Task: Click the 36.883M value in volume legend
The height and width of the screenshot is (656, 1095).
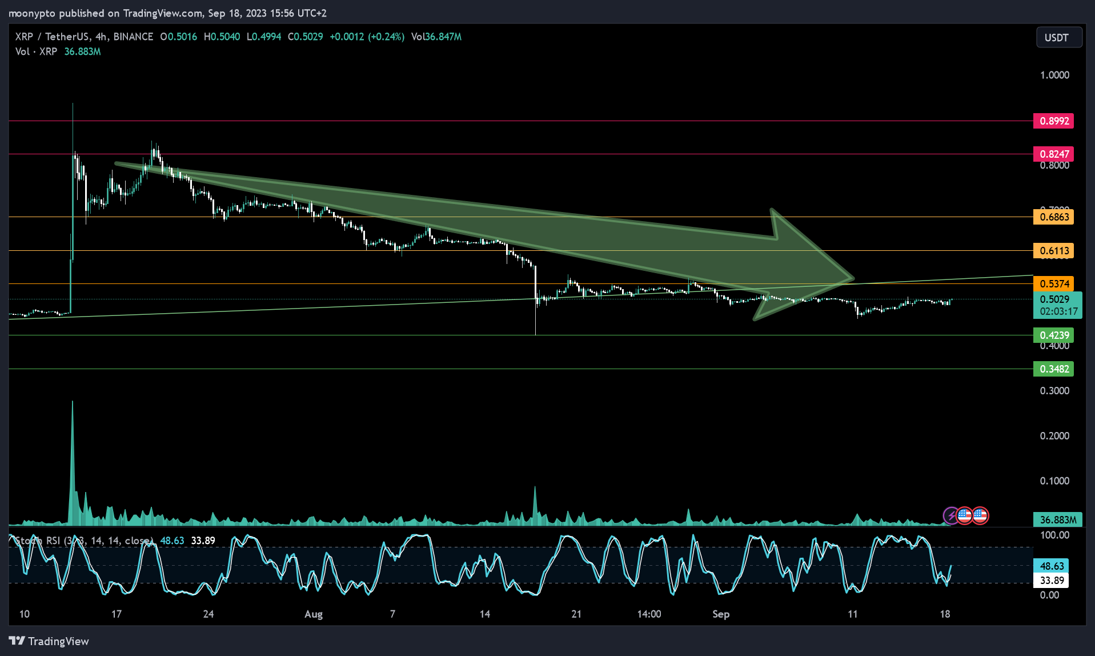Action: point(83,51)
